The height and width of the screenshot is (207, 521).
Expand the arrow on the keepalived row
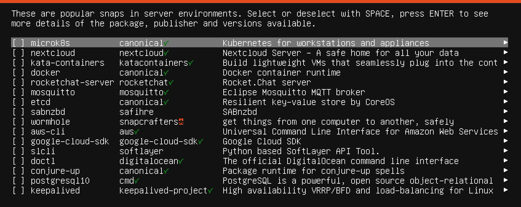[x=505, y=190]
